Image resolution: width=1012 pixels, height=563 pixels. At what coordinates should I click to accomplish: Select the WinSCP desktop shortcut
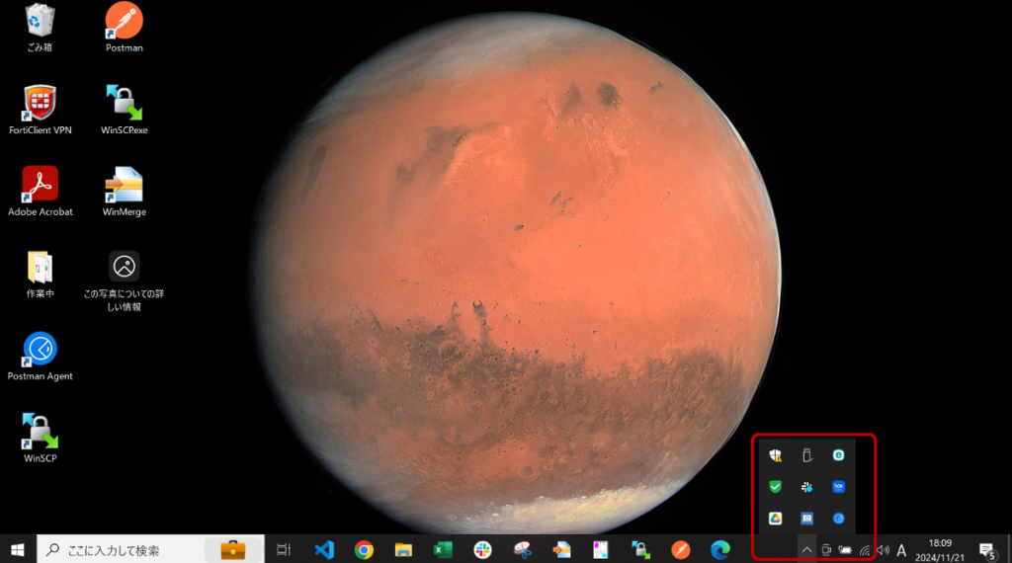click(40, 438)
